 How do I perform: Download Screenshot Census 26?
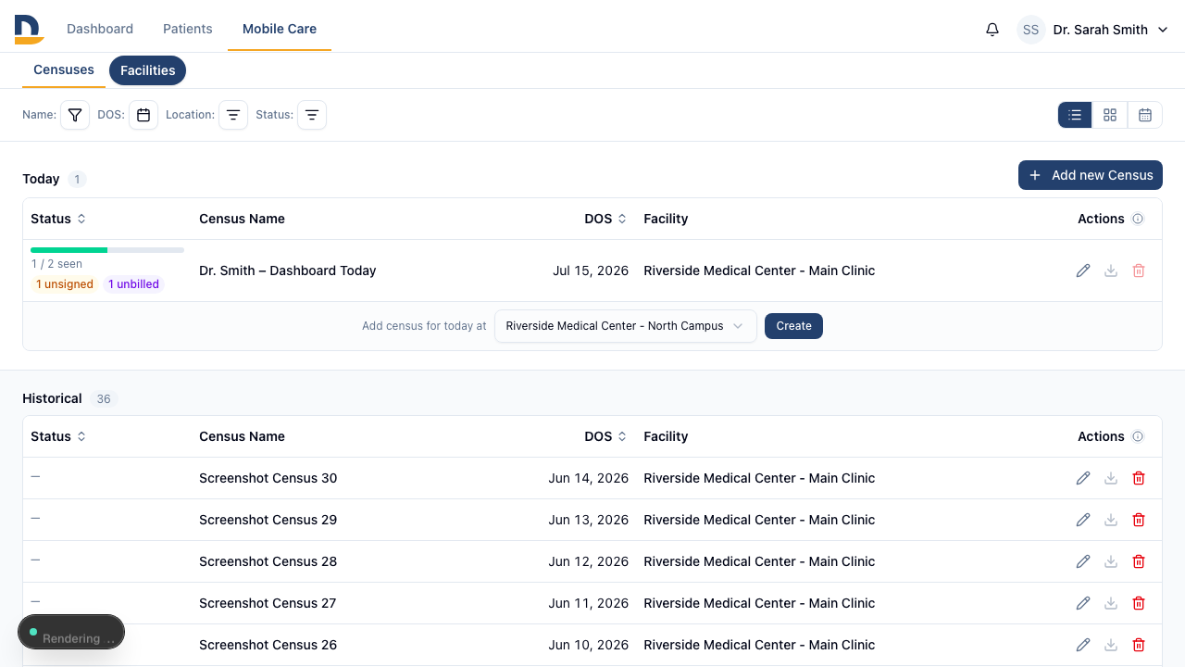click(x=1111, y=645)
